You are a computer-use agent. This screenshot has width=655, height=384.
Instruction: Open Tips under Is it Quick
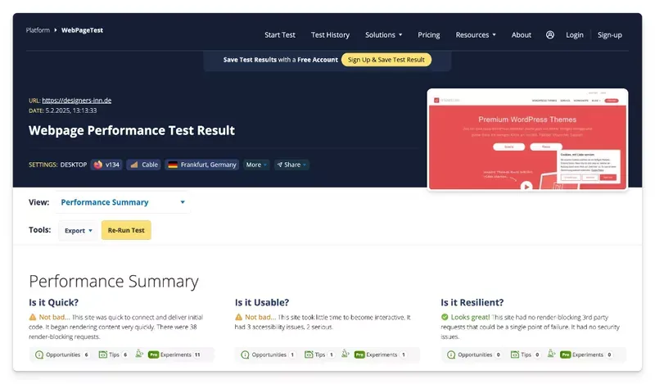pyautogui.click(x=113, y=355)
